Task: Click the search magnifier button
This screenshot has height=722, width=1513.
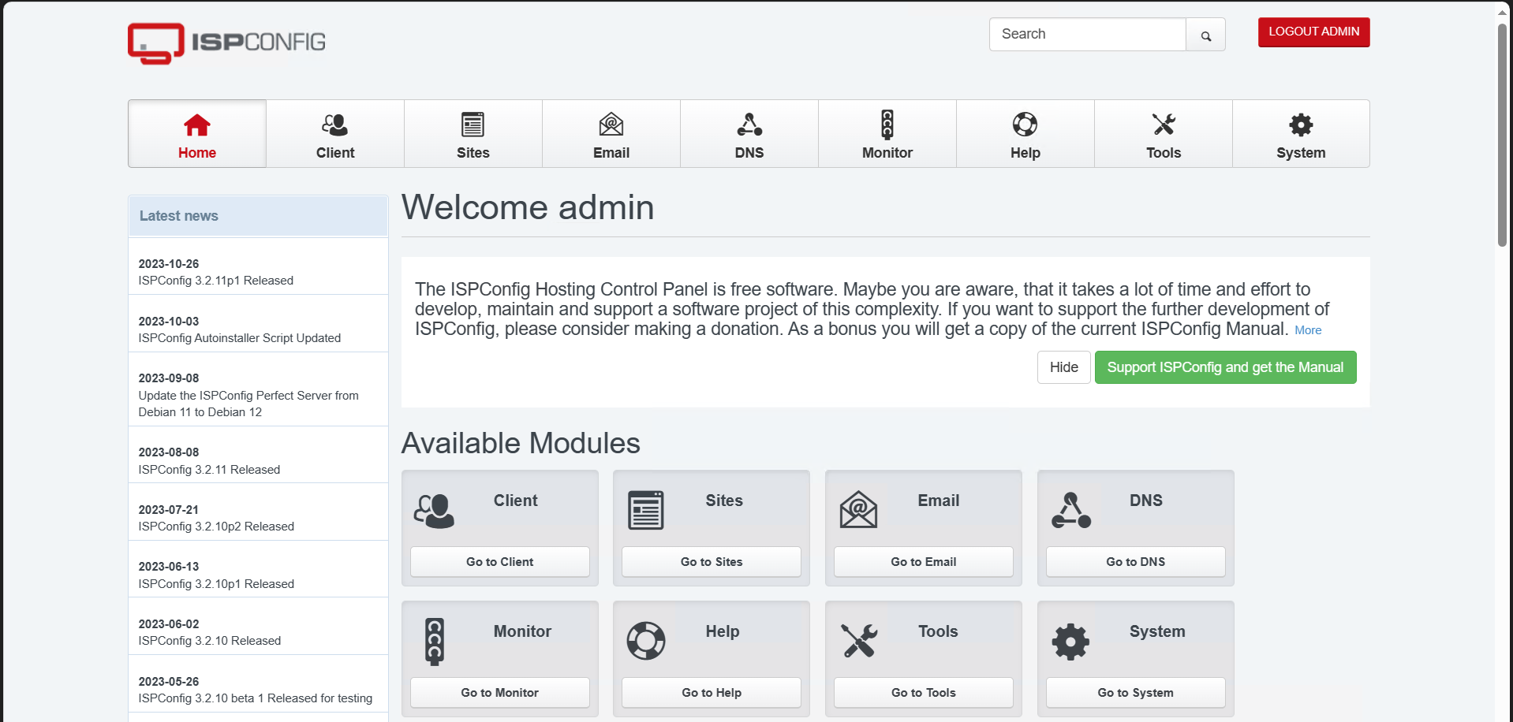Action: pos(1205,35)
